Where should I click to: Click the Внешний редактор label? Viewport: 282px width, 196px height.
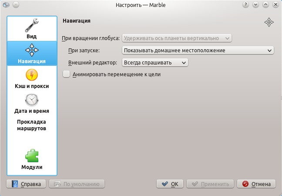93,63
